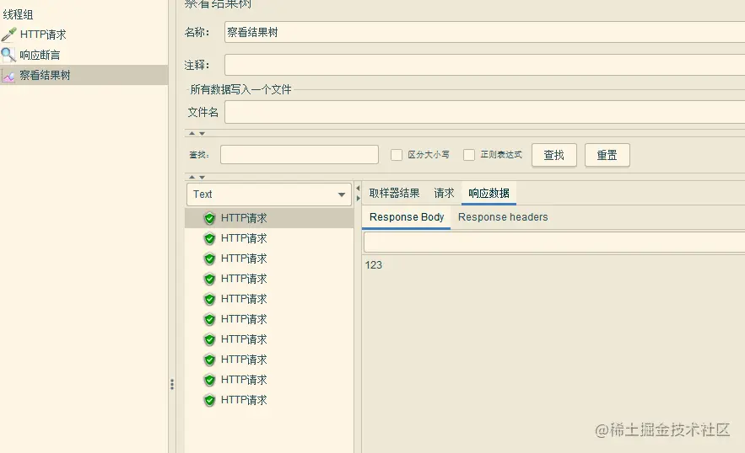Open HTTP请求 in the left tree
The width and height of the screenshot is (745, 453).
43,35
